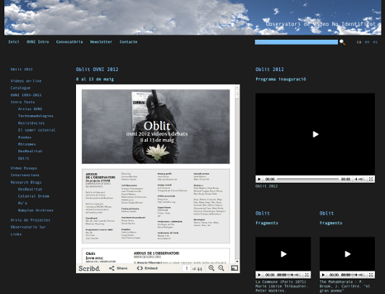Open Scribd fullscreen view icon
Screen dimensions: 385x294
[x=234, y=268]
